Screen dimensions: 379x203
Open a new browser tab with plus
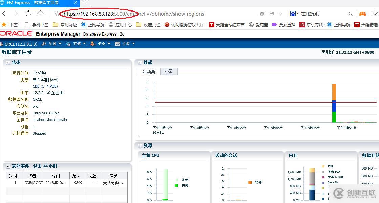pyautogui.click(x=86, y=2)
